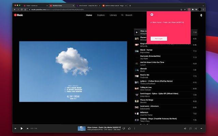Toggle shuffle mode
This screenshot has height=136, width=218.
pyautogui.click(x=196, y=129)
